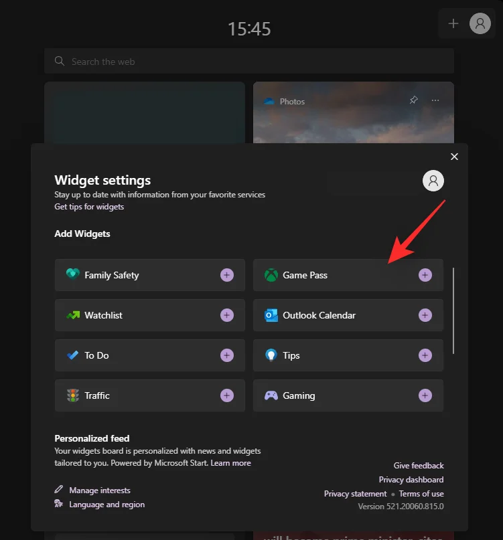This screenshot has width=503, height=540.
Task: Open the profile avatar at top right
Action: (480, 23)
